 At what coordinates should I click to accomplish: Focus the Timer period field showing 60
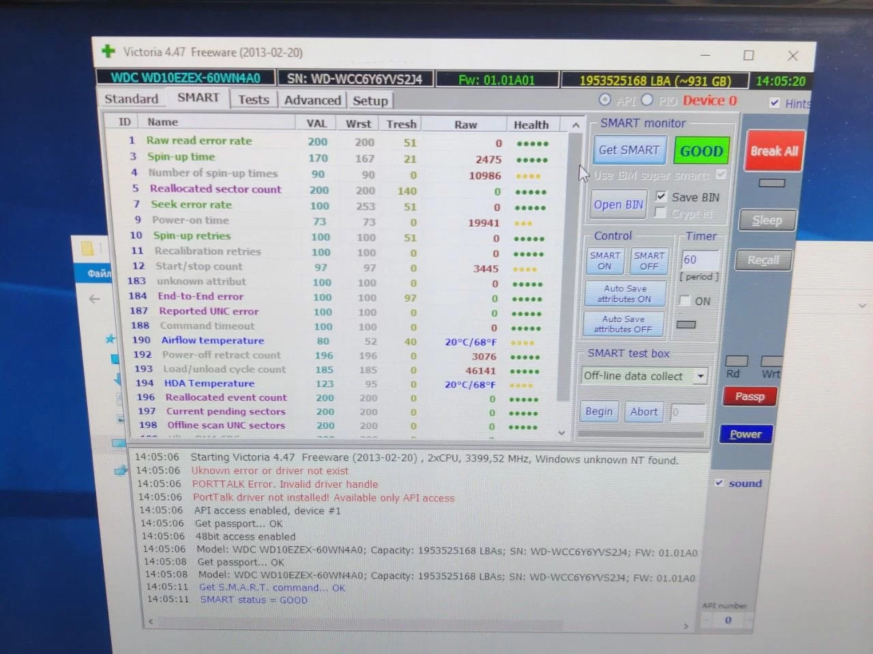coord(699,260)
